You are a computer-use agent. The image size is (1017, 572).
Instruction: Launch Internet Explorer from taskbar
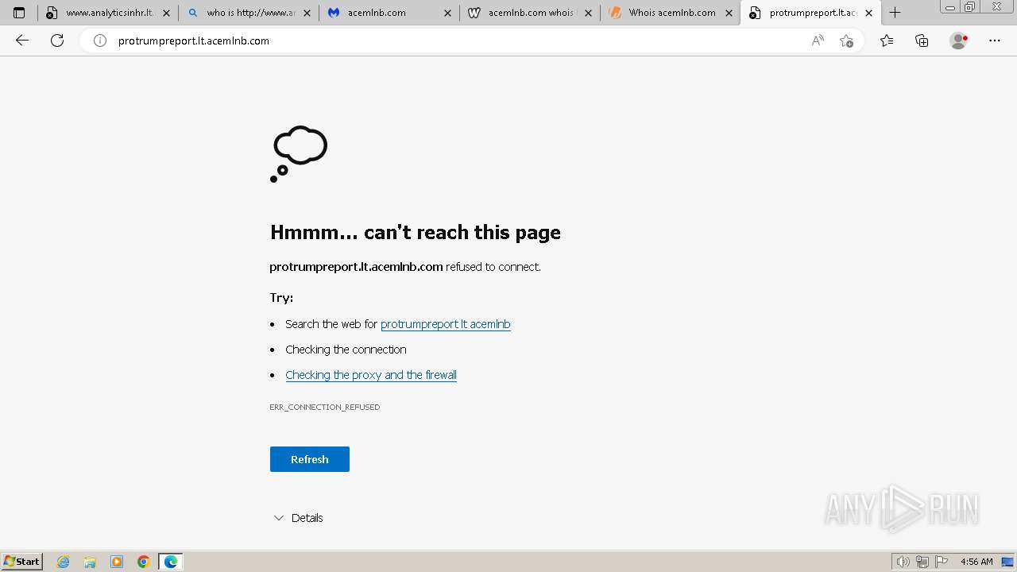point(64,562)
